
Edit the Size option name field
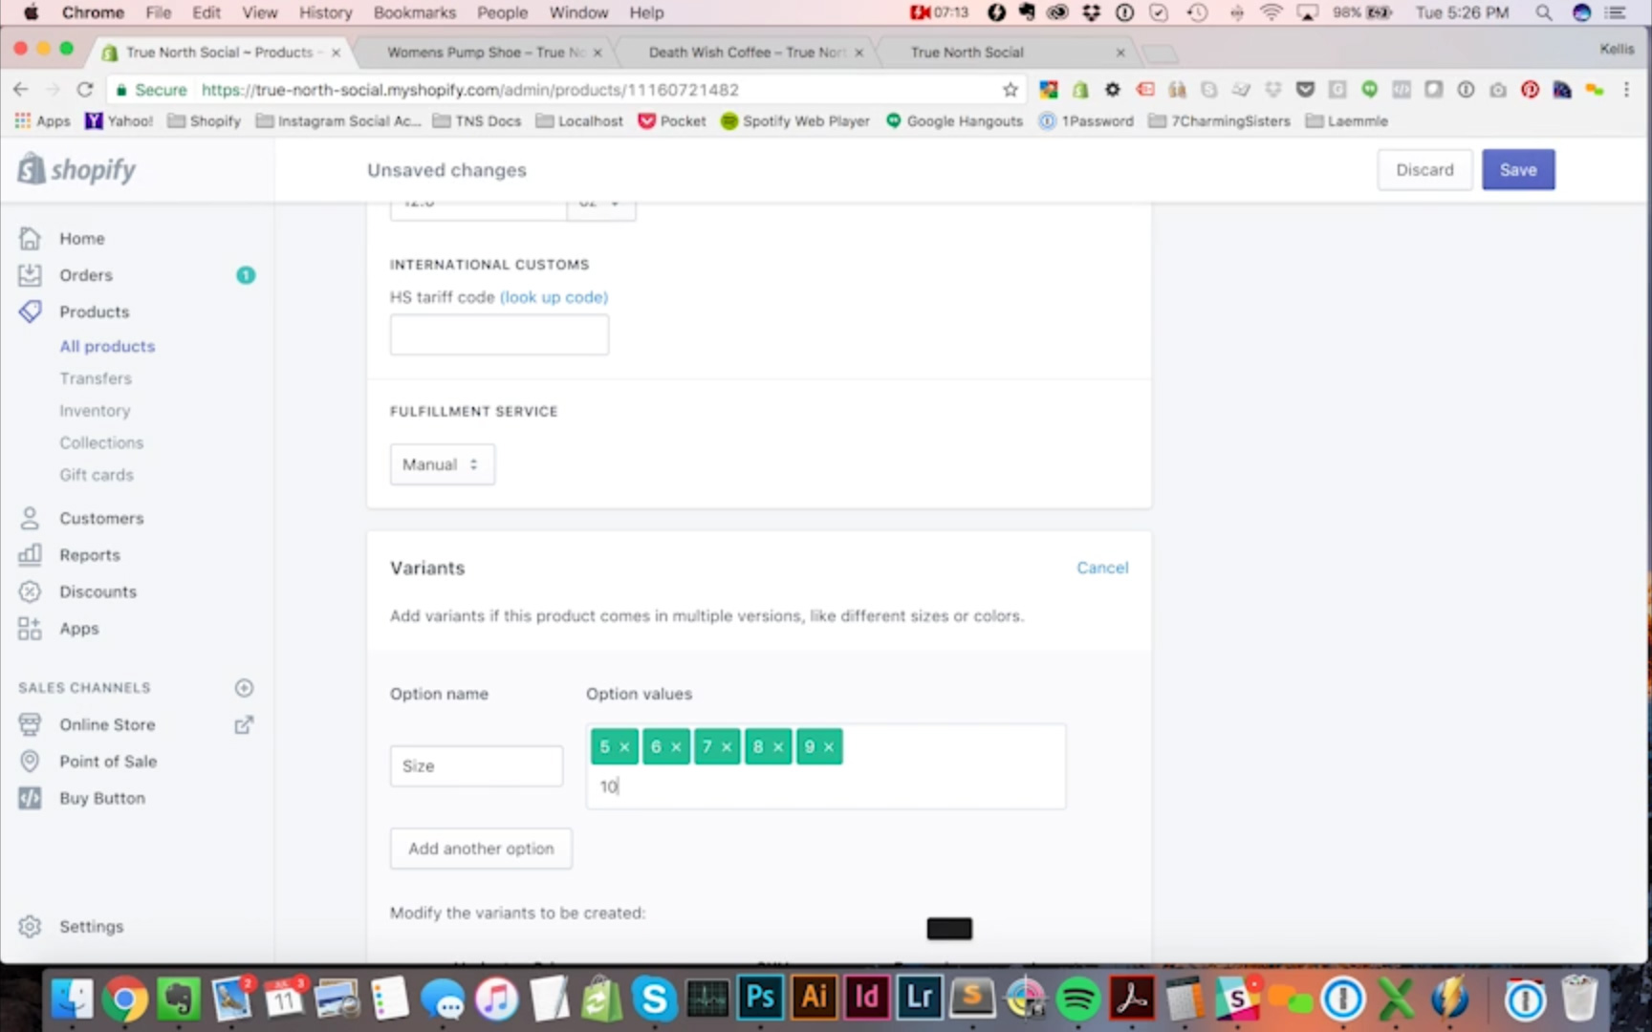pos(476,765)
